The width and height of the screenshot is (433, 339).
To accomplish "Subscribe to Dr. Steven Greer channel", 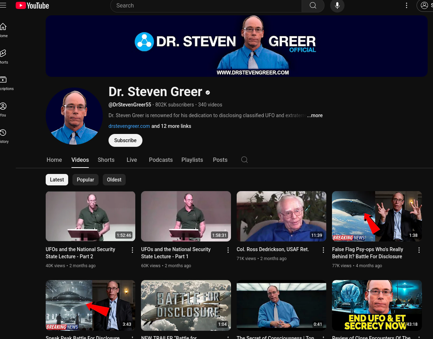I will [x=125, y=140].
